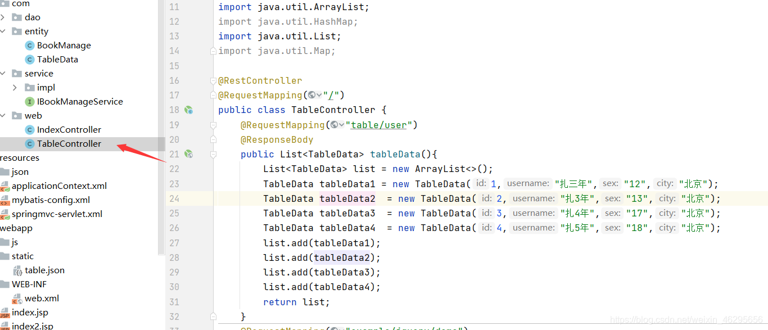Viewport: 768px width, 330px height.
Task: Click the springmvc-servlet.xml file icon
Action: (4, 214)
